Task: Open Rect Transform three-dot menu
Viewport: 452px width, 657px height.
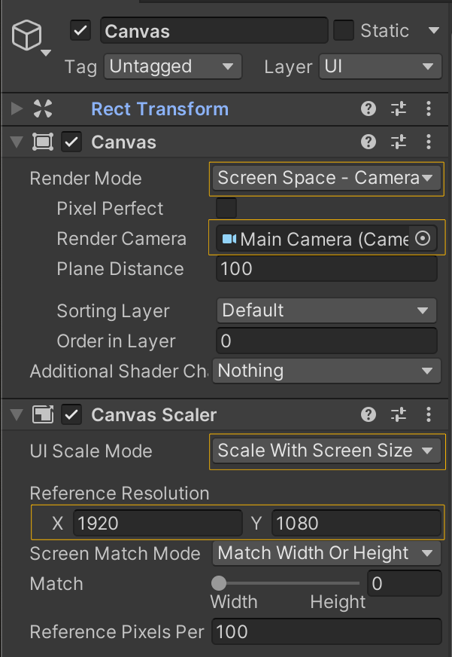Action: click(429, 109)
